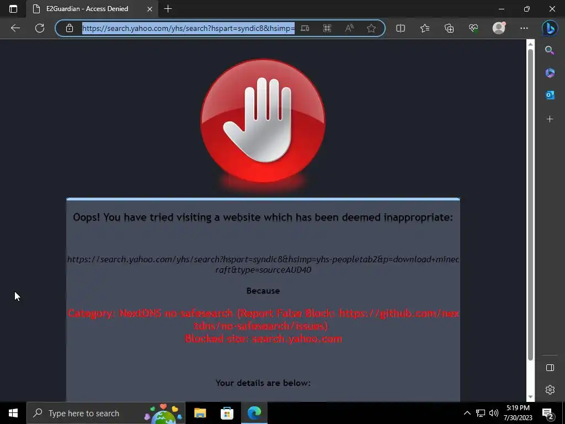Open Settings and more menu

pos(524,28)
